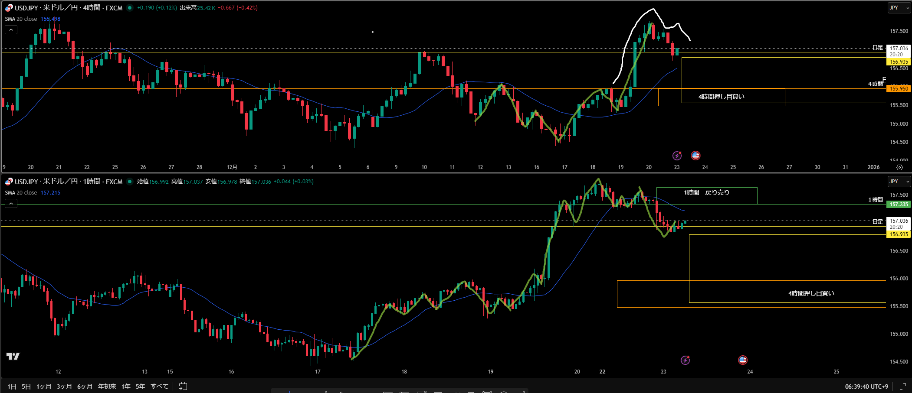The image size is (912, 393).
Task: Select the 1ヶ月 date range
Action: pyautogui.click(x=43, y=386)
